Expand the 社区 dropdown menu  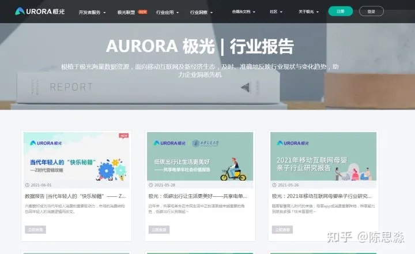tap(276, 12)
